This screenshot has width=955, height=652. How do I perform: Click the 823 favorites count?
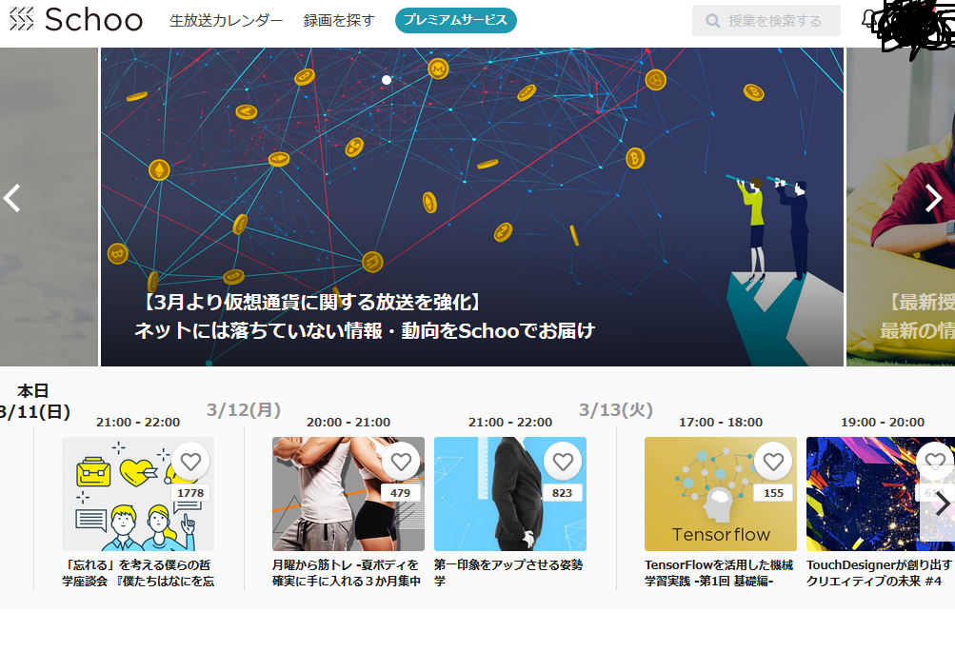pos(562,492)
